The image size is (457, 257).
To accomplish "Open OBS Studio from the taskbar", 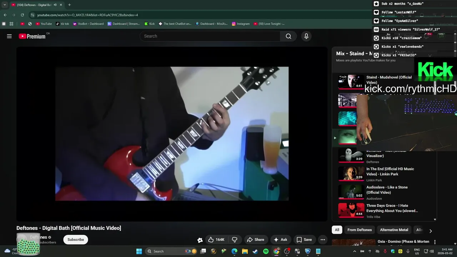I will [287, 251].
